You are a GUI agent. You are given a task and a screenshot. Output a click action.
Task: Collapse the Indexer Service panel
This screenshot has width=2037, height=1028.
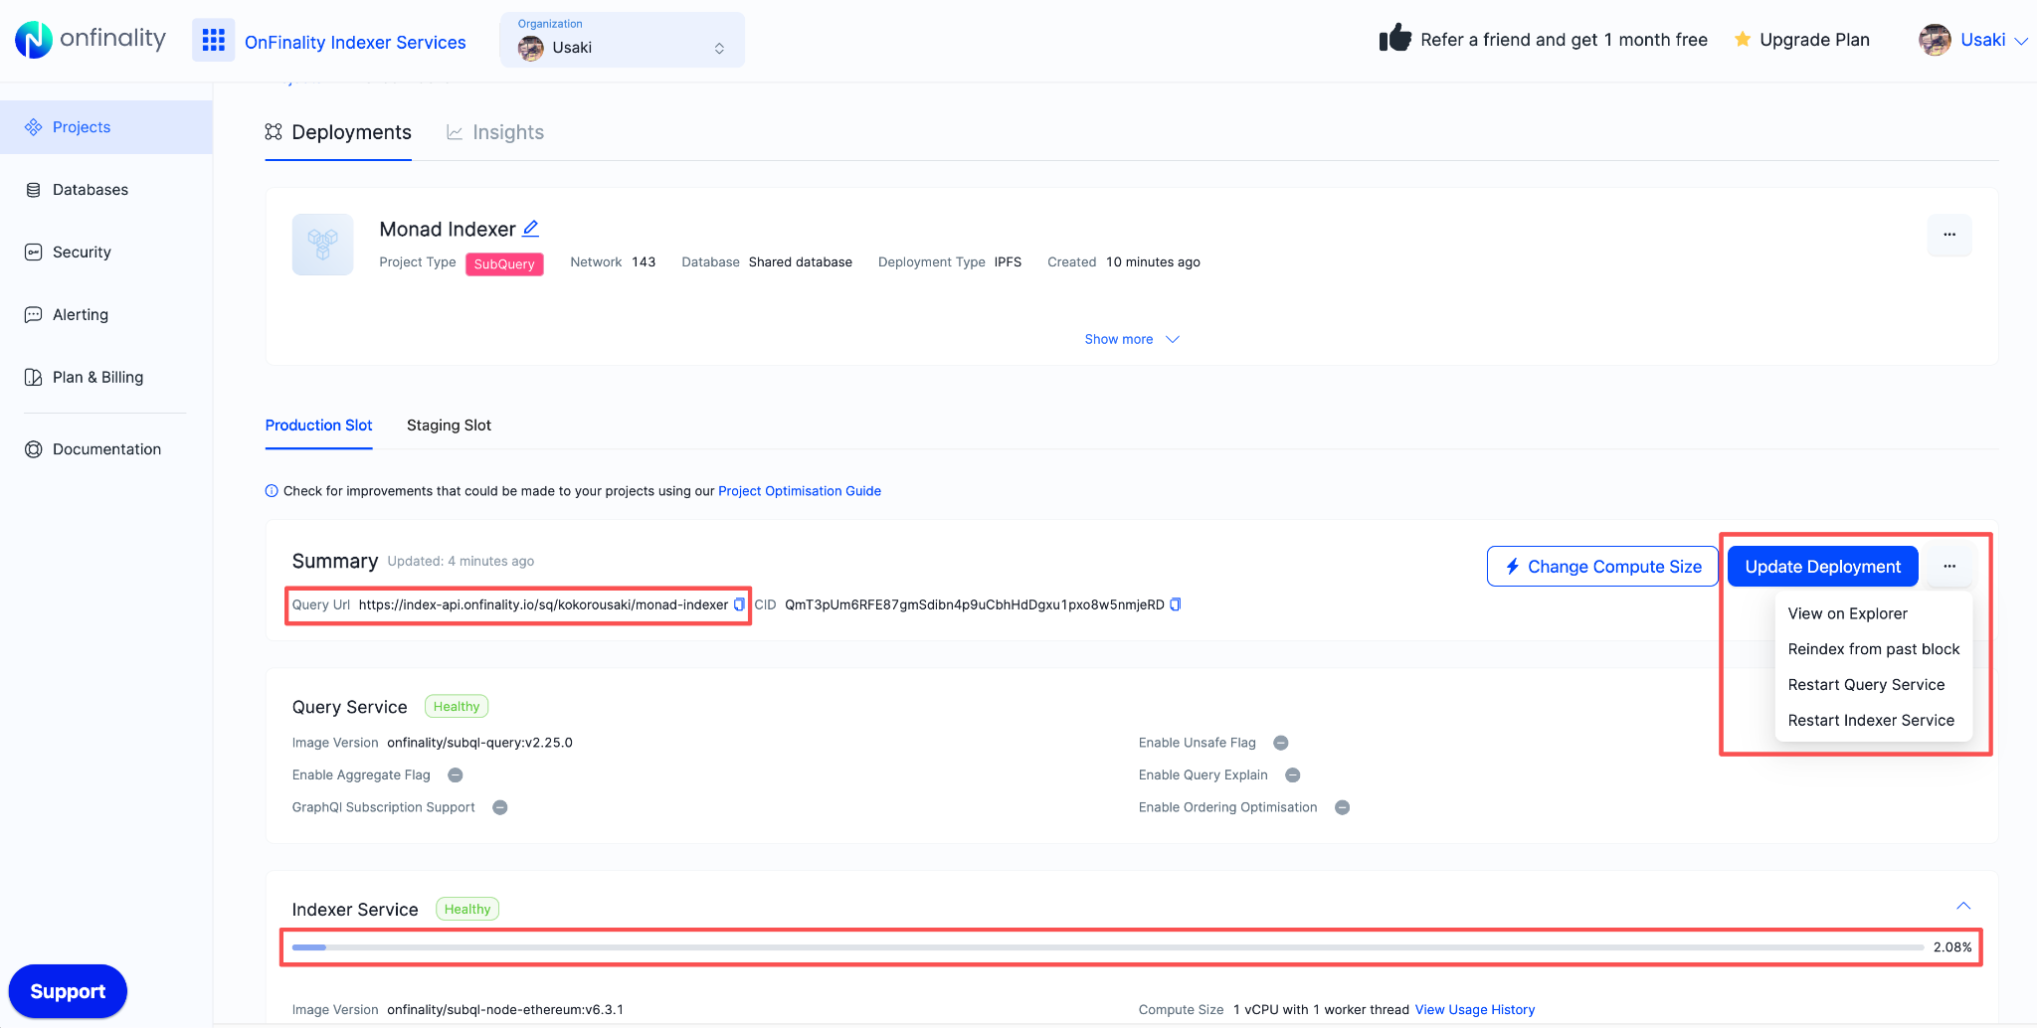tap(1962, 906)
